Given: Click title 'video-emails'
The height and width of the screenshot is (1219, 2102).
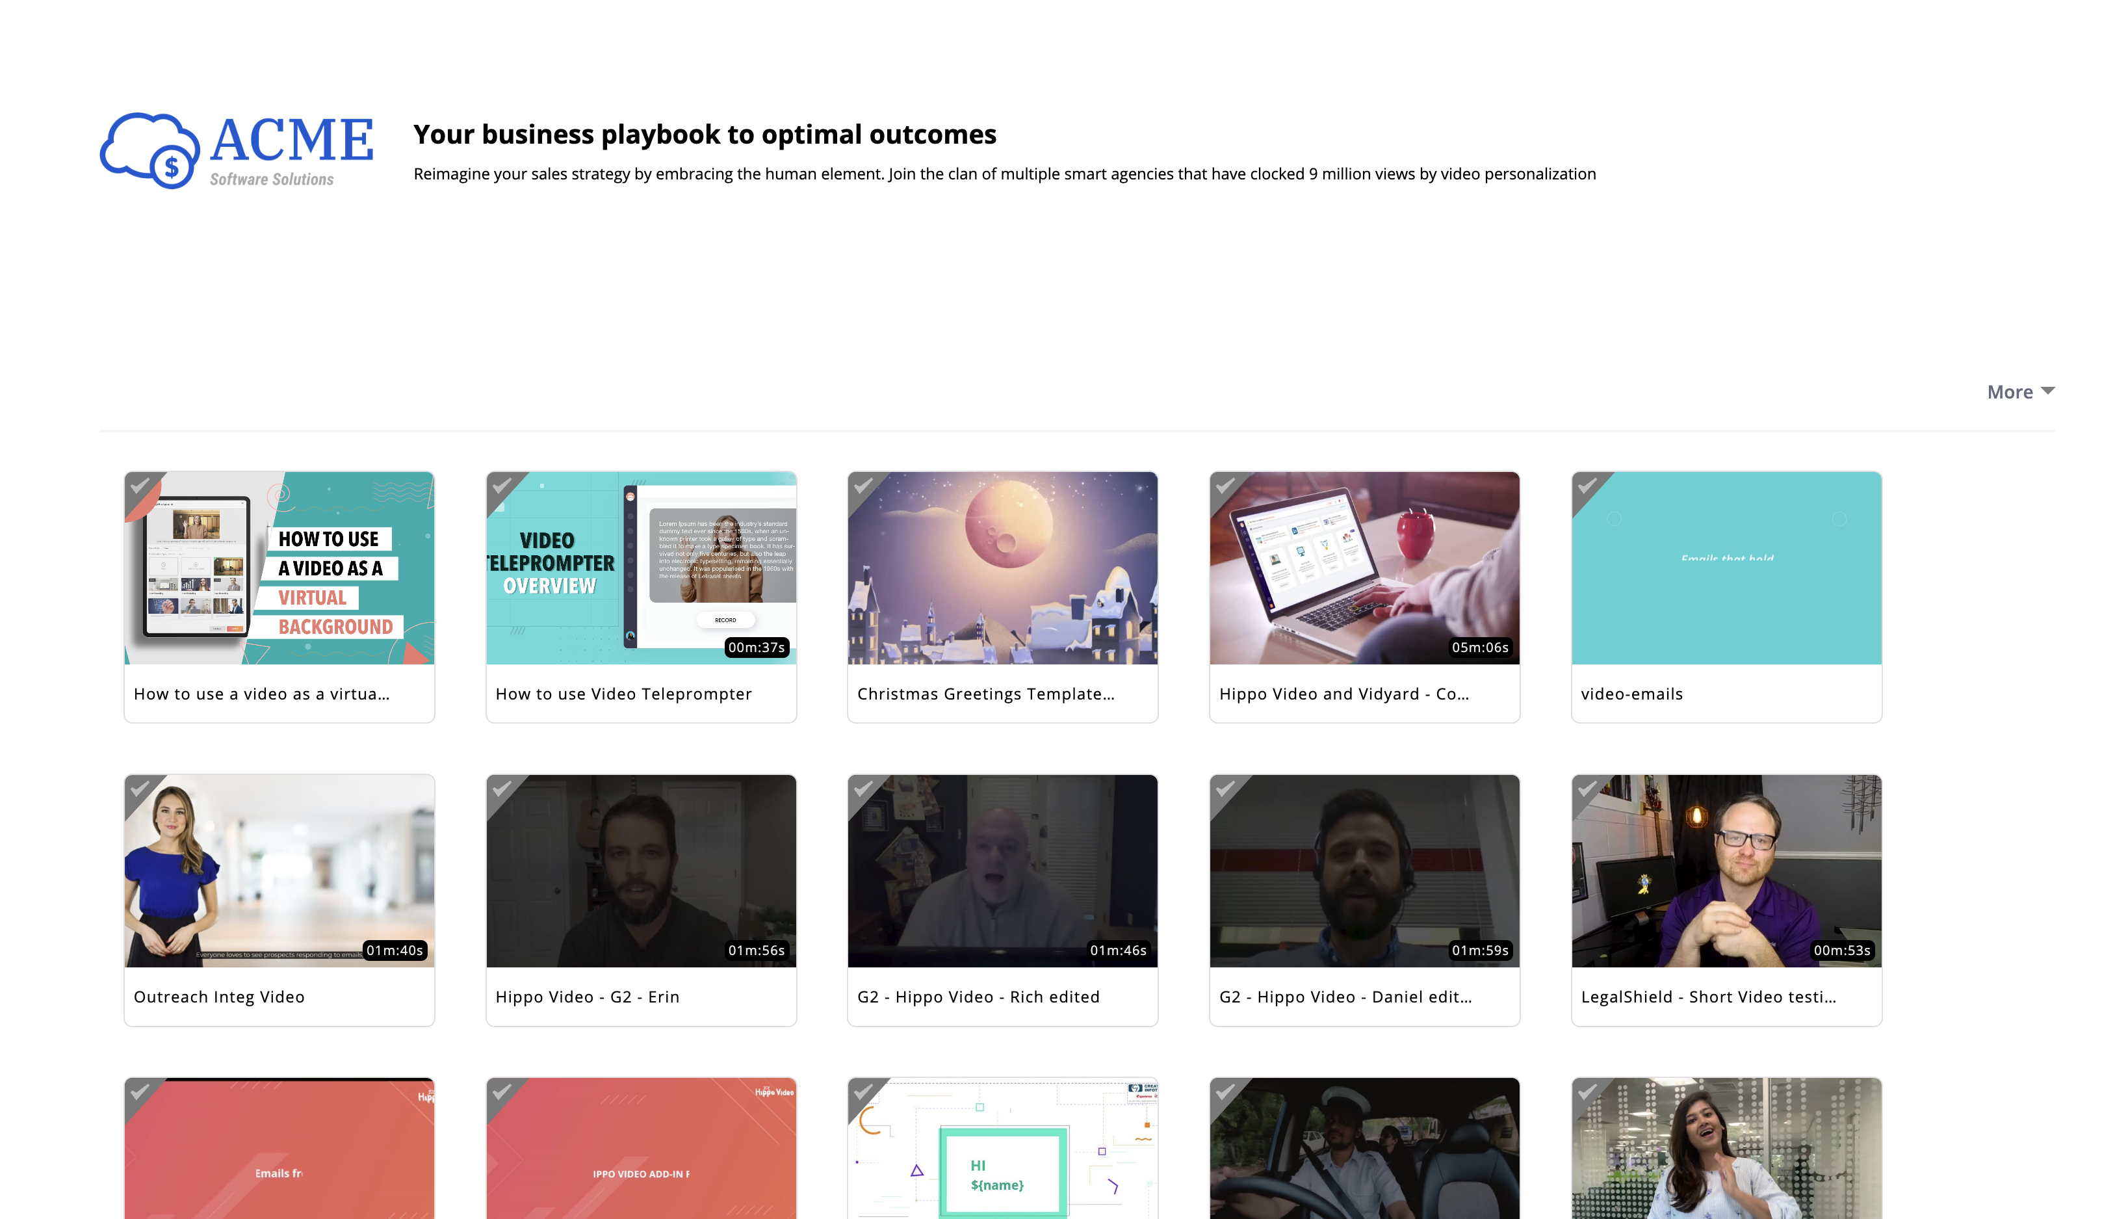Looking at the screenshot, I should 1631,694.
